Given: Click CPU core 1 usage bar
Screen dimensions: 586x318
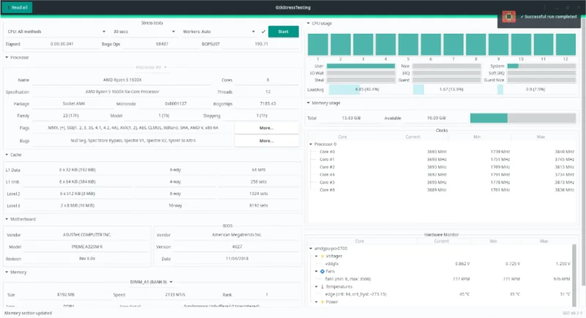Looking at the screenshot, I should [x=318, y=45].
